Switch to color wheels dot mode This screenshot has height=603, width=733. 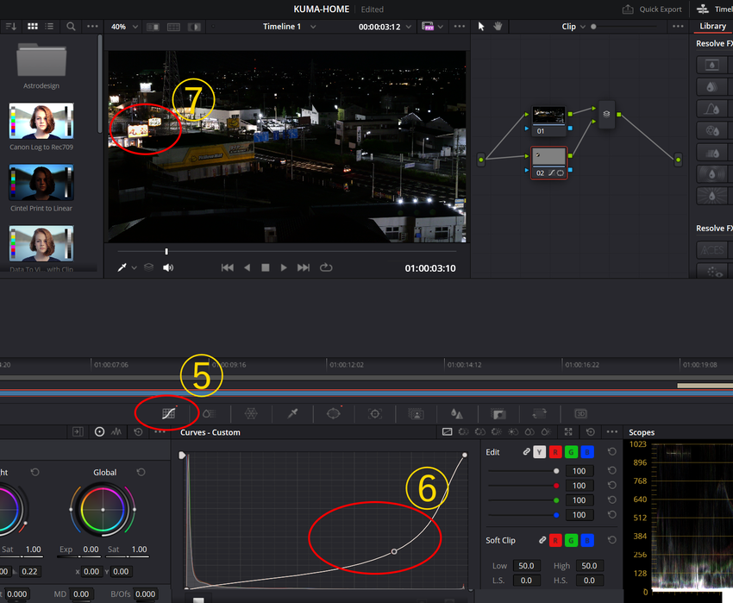99,432
